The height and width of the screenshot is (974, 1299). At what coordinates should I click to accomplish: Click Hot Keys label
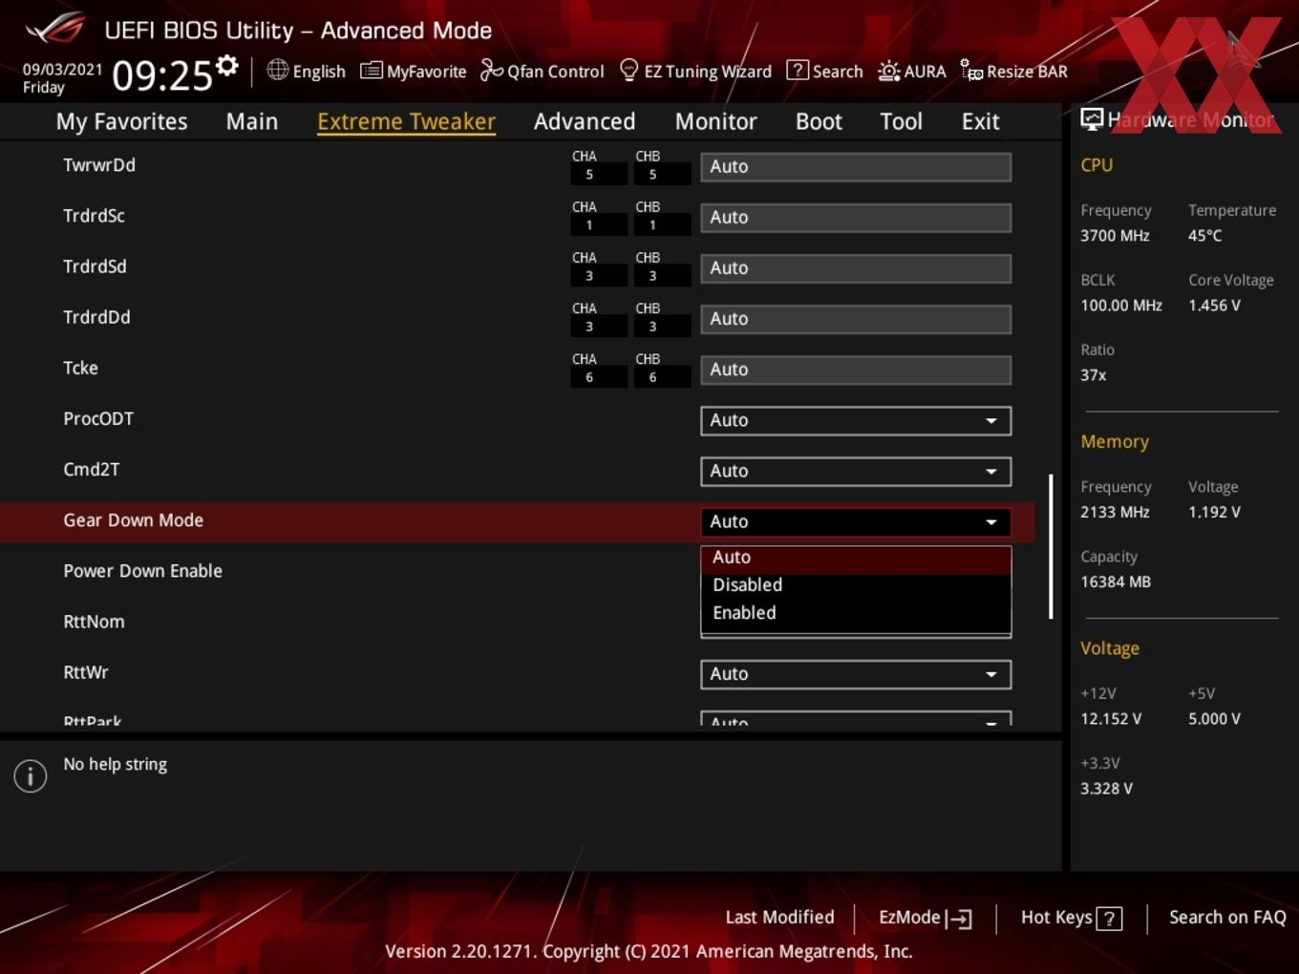(x=1056, y=918)
